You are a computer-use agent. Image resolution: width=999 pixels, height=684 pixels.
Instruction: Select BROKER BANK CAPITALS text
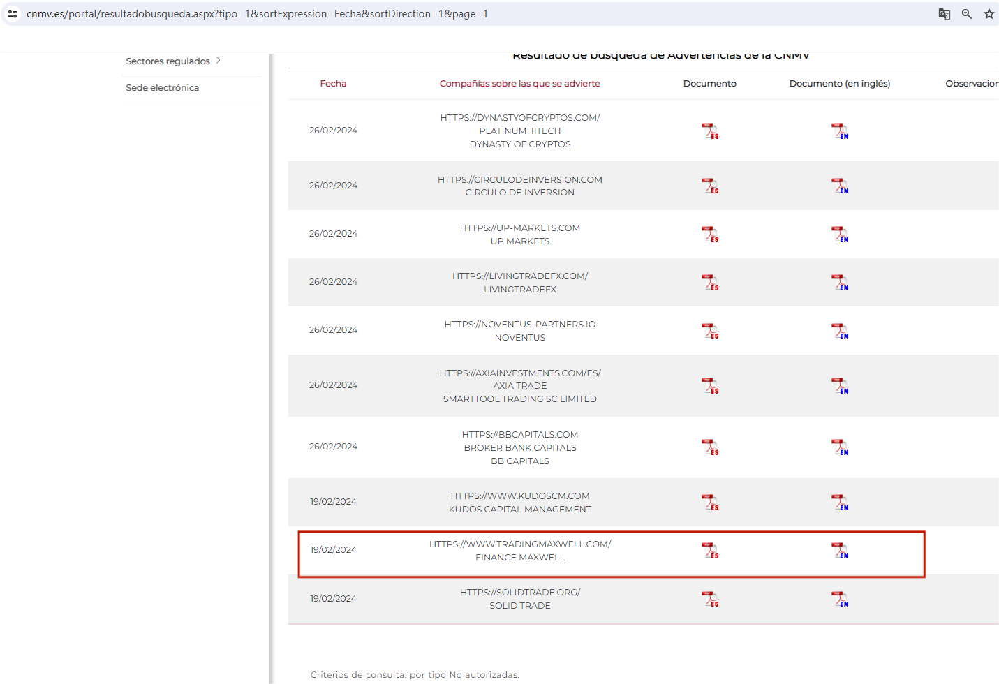point(520,448)
